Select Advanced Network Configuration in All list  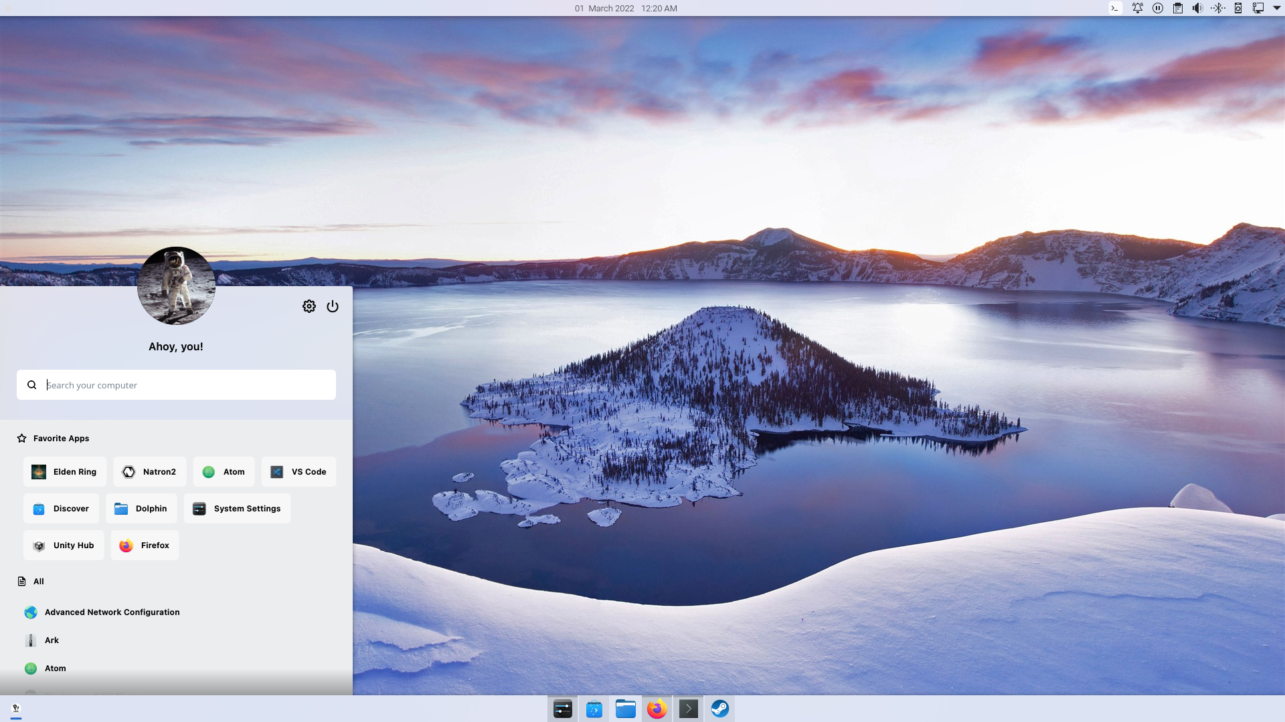[112, 612]
